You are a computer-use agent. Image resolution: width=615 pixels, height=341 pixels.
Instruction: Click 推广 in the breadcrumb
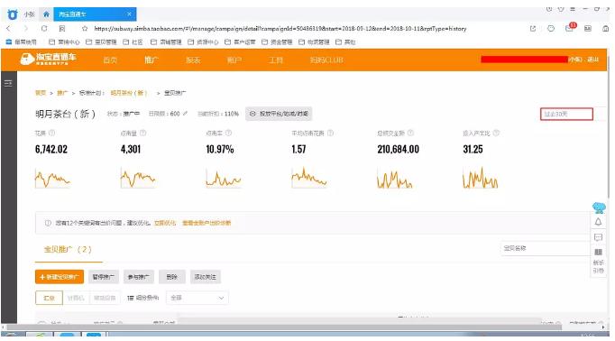coord(62,93)
